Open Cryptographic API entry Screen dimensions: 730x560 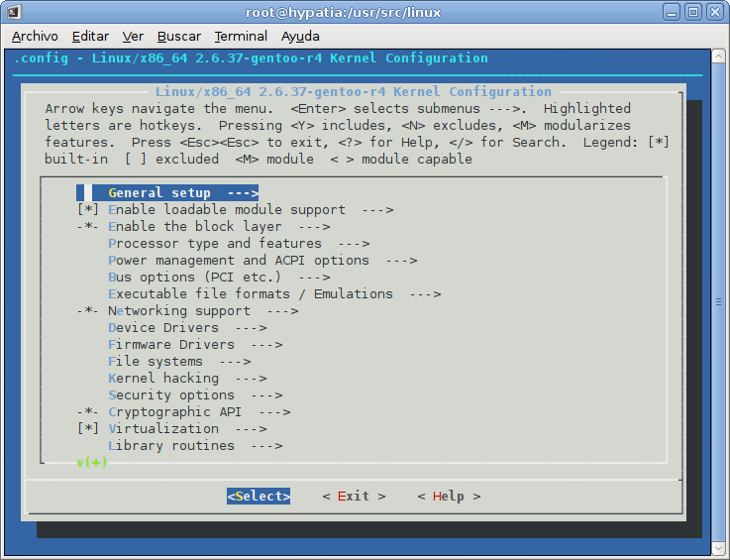click(199, 412)
